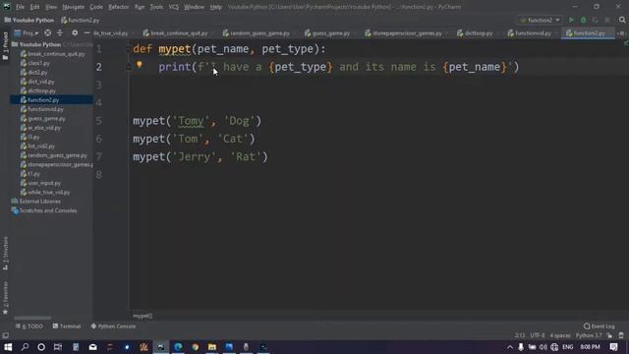Switch to functionvid.py editor tab
This screenshot has height=354, width=629.
531,33
